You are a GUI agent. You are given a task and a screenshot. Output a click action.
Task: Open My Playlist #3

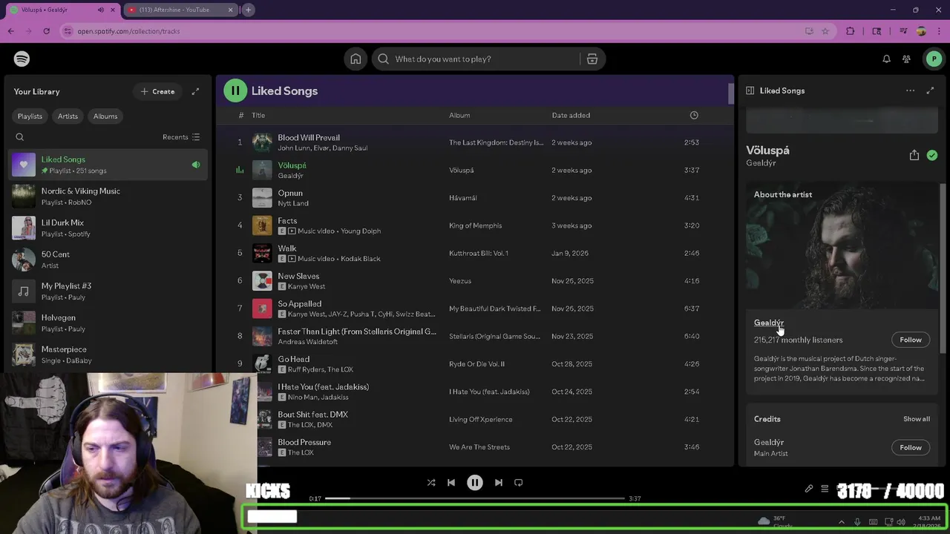[x=108, y=291]
